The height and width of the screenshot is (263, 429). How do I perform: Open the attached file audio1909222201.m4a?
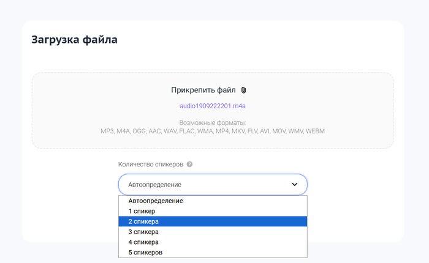click(213, 106)
